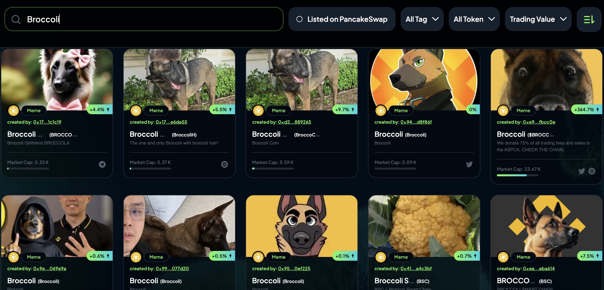Image resolution: width=604 pixels, height=290 pixels.
Task: Select Meme tag on BroccoliH card
Action: [x=156, y=110]
